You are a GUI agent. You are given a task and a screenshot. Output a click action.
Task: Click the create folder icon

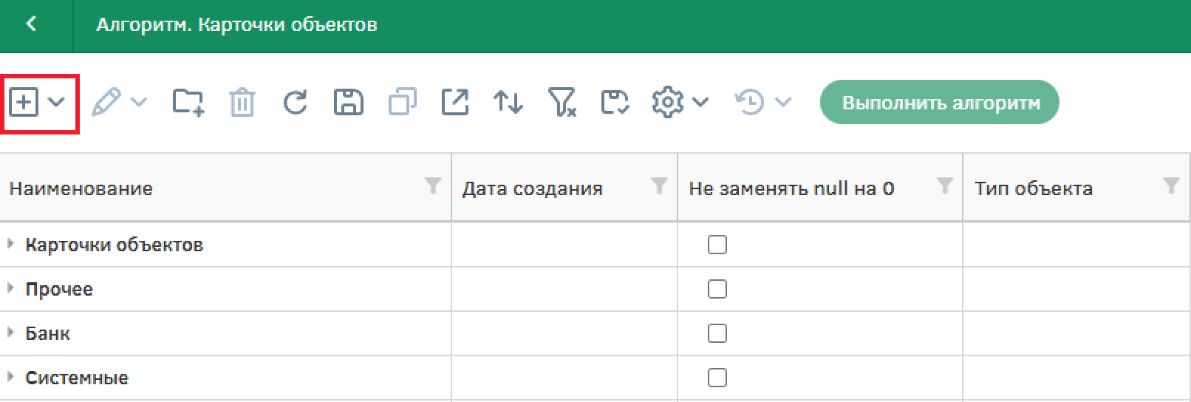click(x=188, y=102)
